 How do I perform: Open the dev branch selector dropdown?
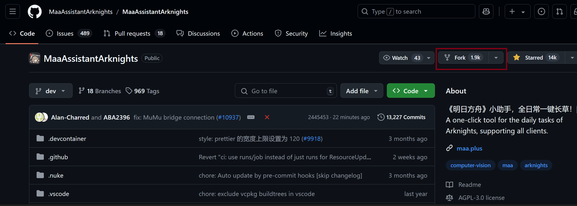(x=51, y=91)
